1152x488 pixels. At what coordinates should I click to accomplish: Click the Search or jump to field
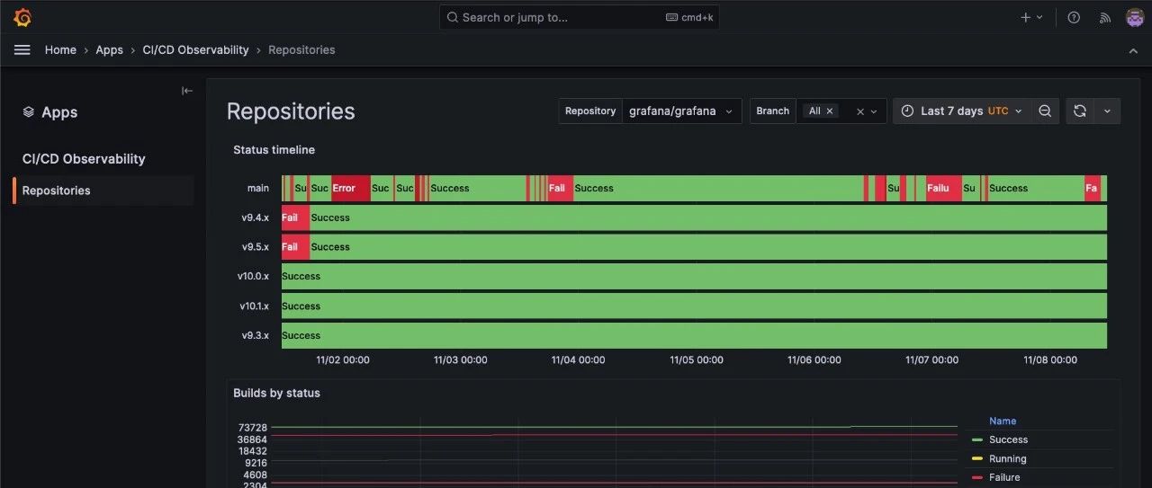[x=580, y=17]
